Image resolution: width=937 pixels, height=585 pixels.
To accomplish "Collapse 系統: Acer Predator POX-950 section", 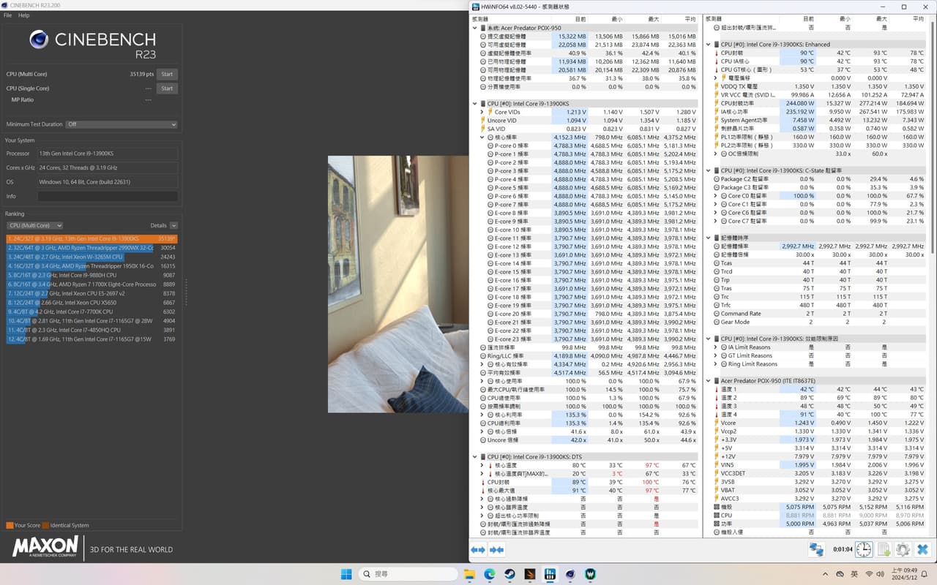I will (x=475, y=28).
